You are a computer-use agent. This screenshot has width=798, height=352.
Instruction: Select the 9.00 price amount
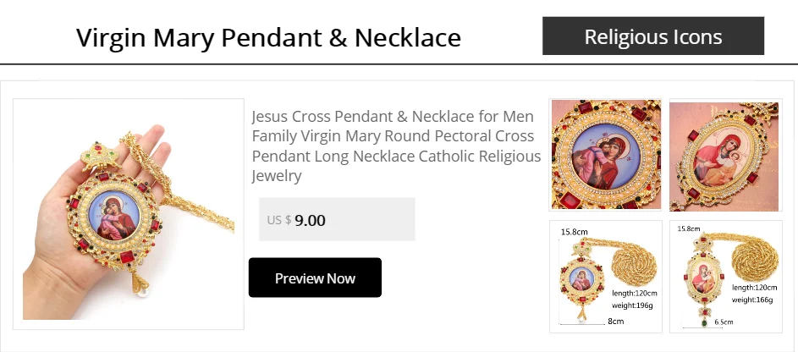pos(310,220)
